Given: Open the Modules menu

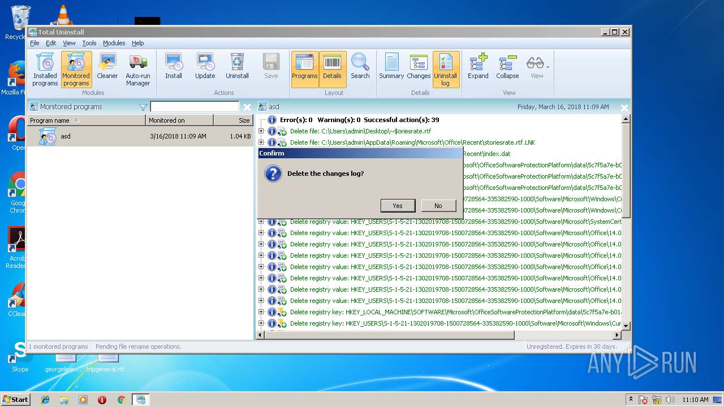Looking at the screenshot, I should [x=114, y=43].
